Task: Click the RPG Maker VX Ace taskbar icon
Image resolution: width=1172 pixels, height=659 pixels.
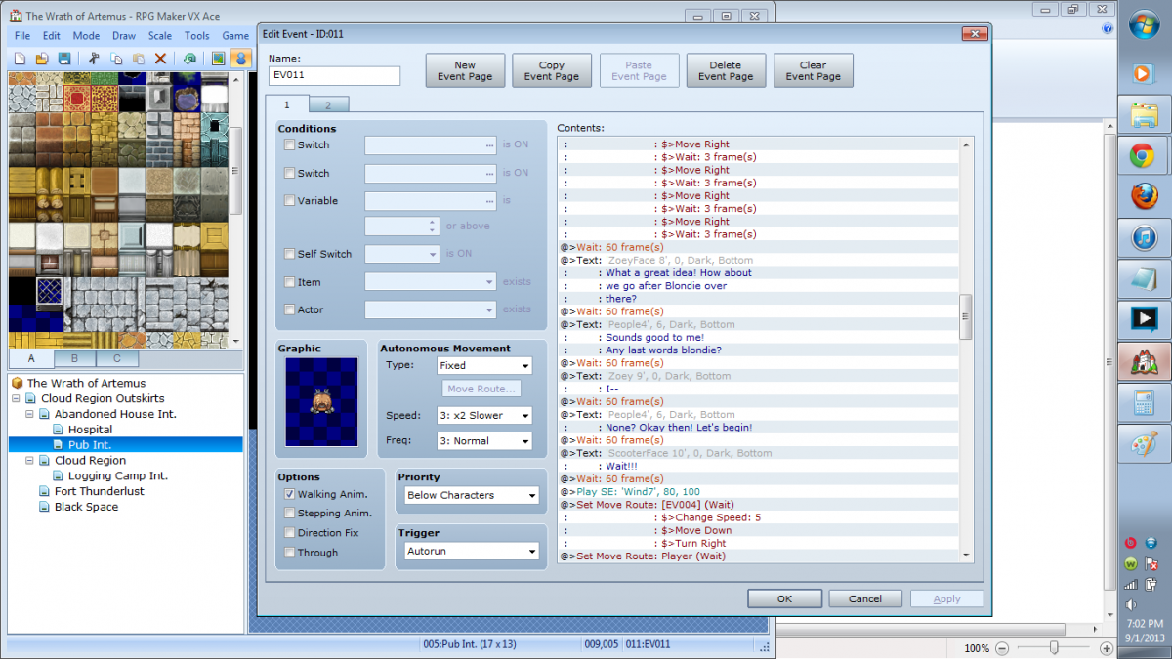Action: click(x=1143, y=361)
